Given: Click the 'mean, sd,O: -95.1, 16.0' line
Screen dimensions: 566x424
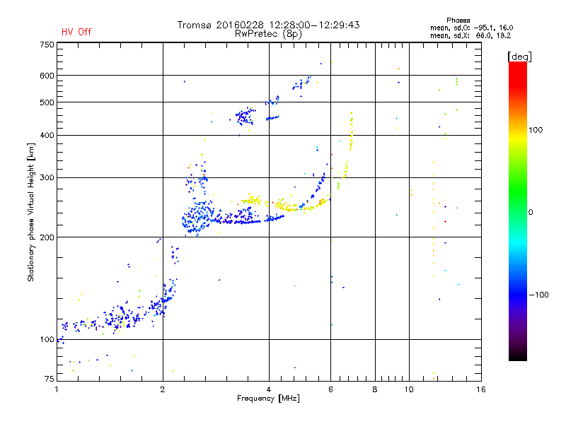Looking at the screenshot, I should click(471, 28).
